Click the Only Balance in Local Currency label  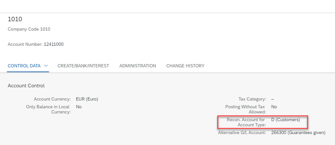tap(48, 109)
